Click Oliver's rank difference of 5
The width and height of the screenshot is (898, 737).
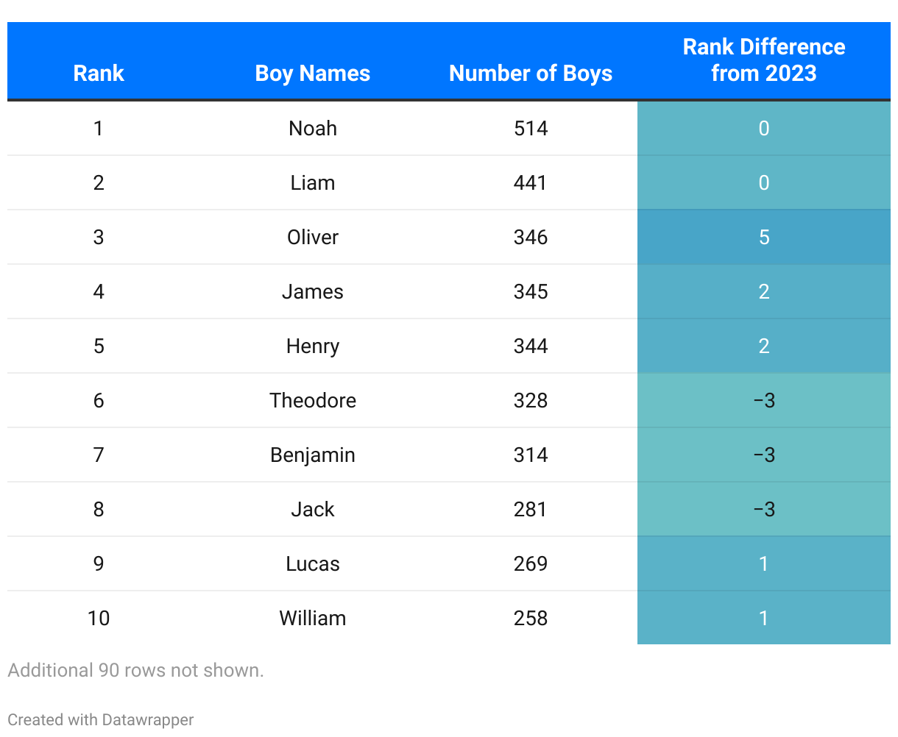click(x=764, y=238)
